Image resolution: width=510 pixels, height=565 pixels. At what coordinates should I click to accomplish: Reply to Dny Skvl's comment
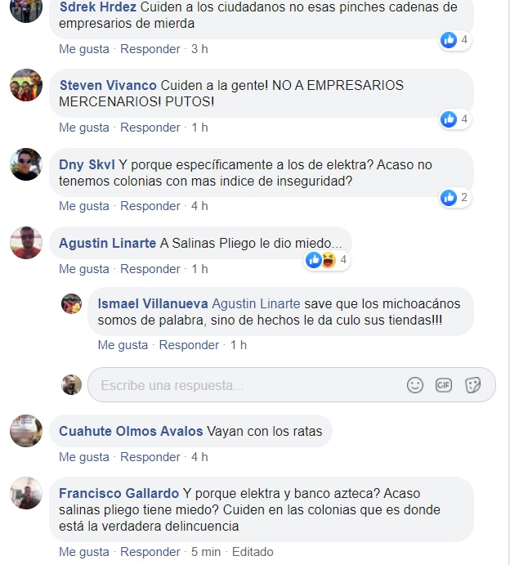pyautogui.click(x=150, y=206)
